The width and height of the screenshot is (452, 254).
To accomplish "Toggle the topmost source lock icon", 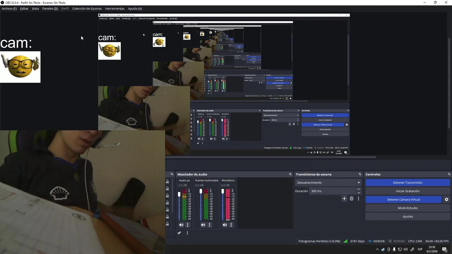I will click(167, 181).
